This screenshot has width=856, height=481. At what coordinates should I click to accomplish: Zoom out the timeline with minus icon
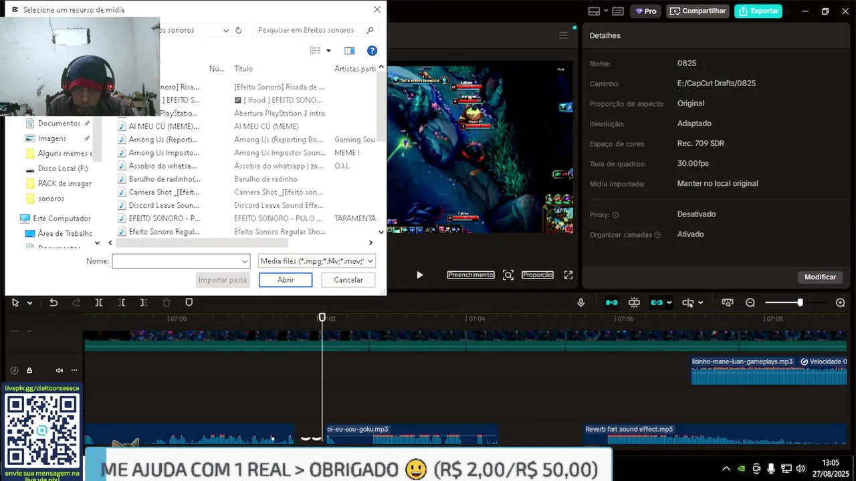[x=750, y=303]
